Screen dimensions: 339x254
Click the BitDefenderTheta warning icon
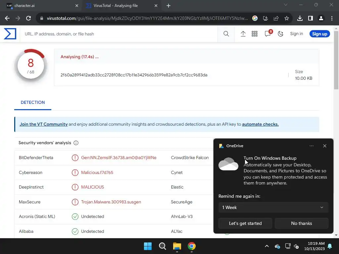pos(75,158)
